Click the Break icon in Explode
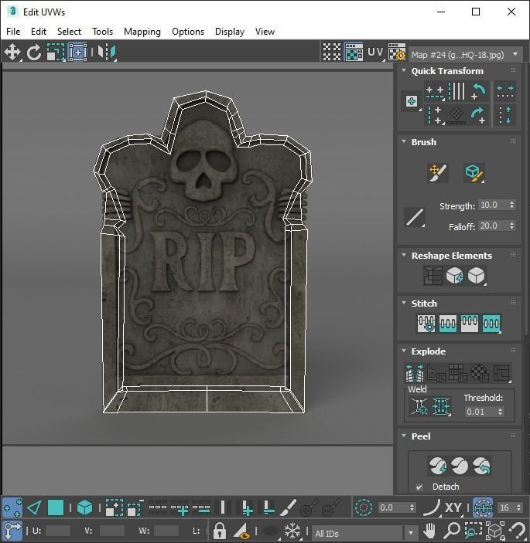The width and height of the screenshot is (530, 543). tap(415, 372)
